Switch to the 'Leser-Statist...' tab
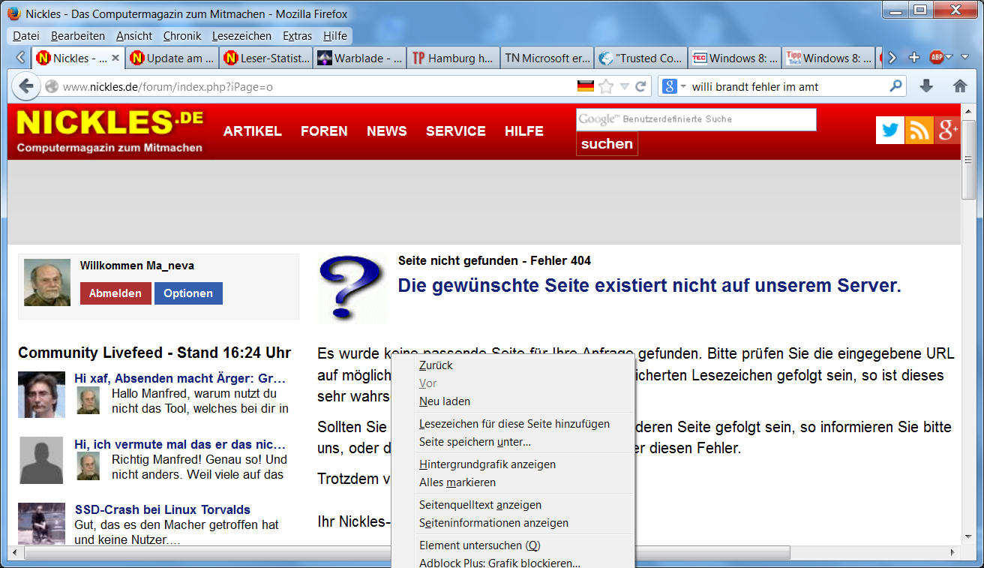This screenshot has height=568, width=984. pos(266,58)
